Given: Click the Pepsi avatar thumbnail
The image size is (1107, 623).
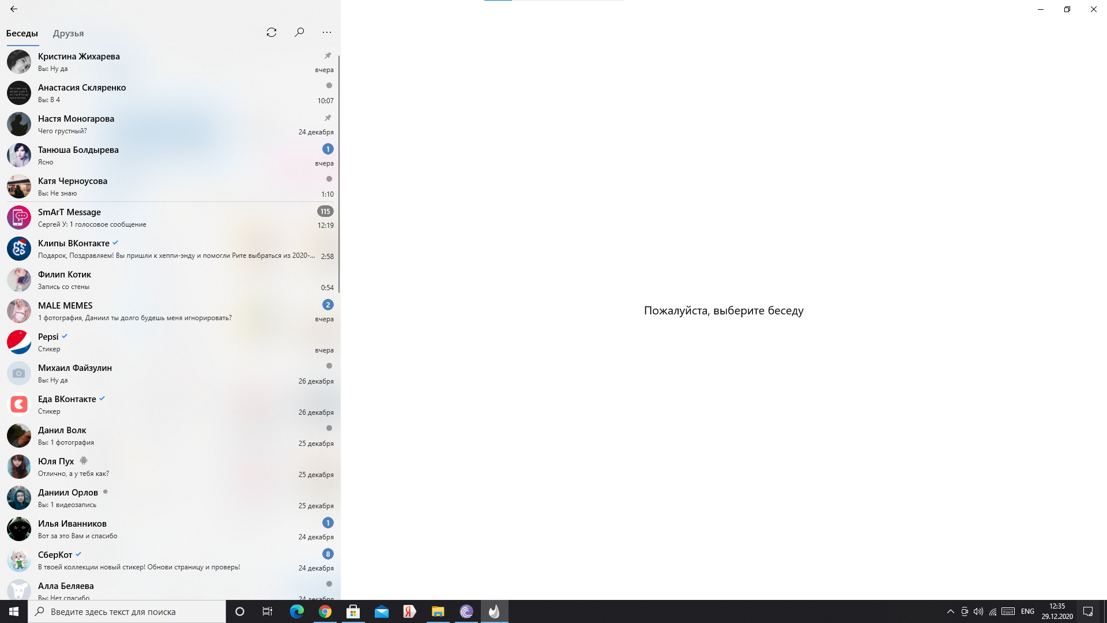Looking at the screenshot, I should coord(19,342).
